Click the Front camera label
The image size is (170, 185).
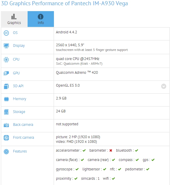point(23,138)
